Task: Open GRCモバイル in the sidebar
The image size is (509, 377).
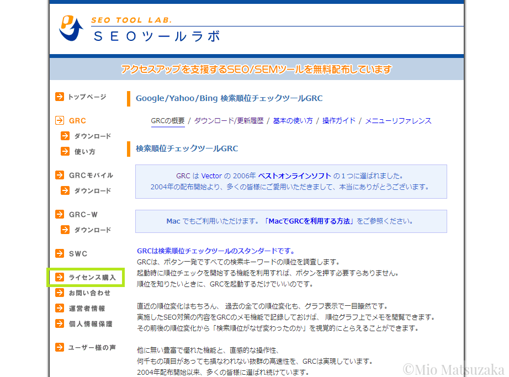Action: (91, 175)
